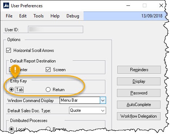Open the Debug menu

point(73,16)
